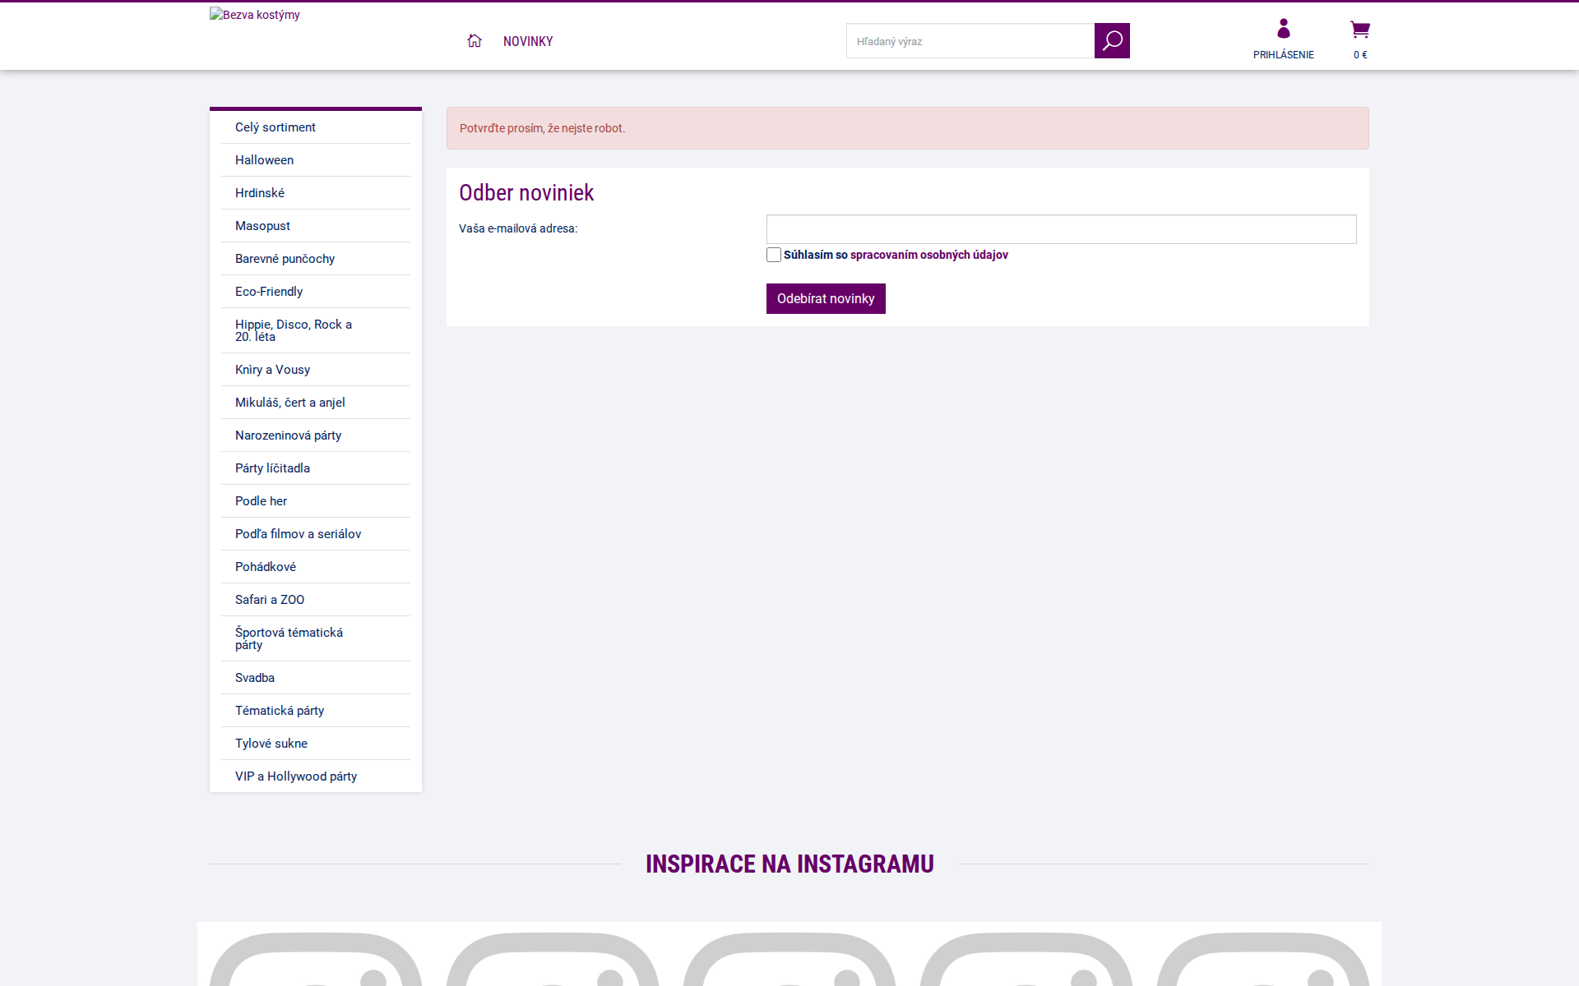Click the Bezva kostýmy logo
Image resolution: width=1579 pixels, height=986 pixels.
point(255,15)
